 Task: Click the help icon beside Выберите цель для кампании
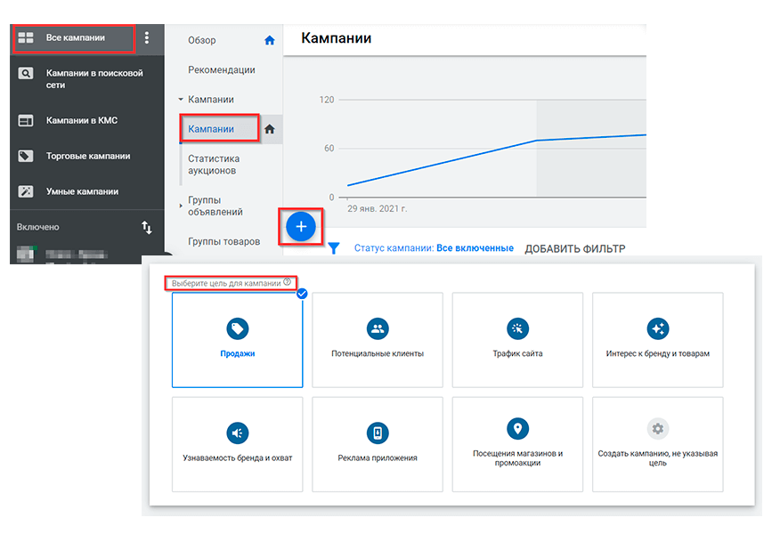point(287,282)
